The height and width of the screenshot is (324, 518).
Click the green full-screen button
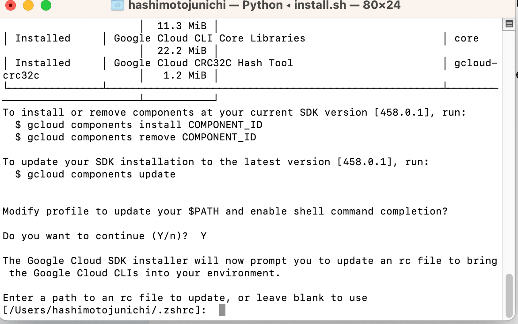coord(46,6)
